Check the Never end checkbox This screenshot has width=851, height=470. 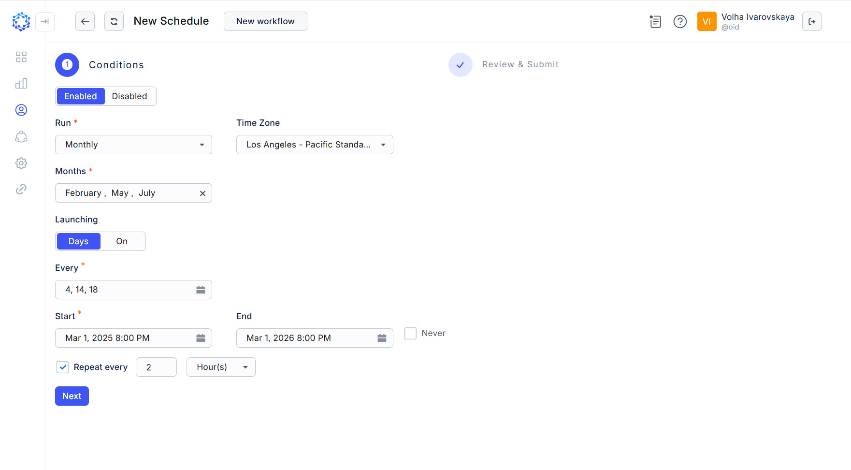(x=410, y=333)
